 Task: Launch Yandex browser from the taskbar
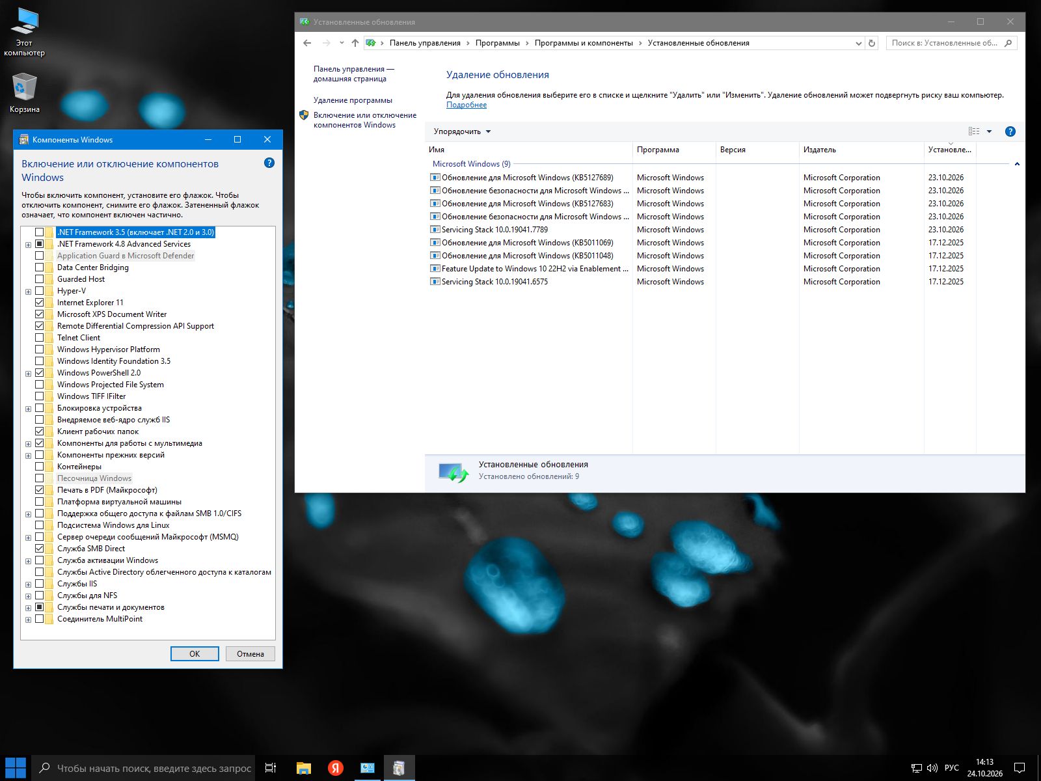tap(336, 768)
